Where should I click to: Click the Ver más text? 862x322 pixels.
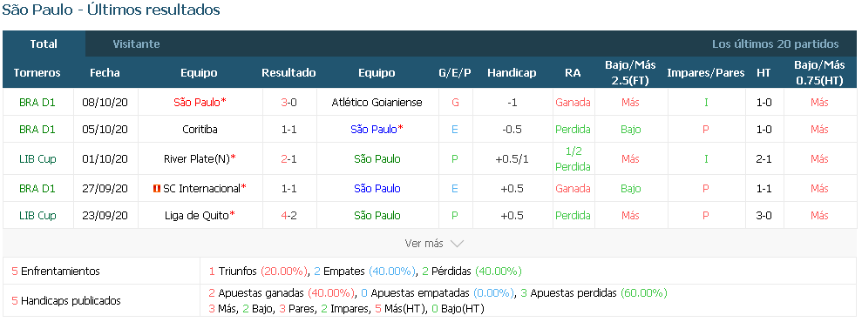pos(424,244)
